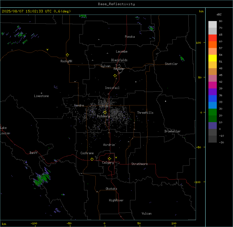Click the Okotoks city label

(111, 189)
